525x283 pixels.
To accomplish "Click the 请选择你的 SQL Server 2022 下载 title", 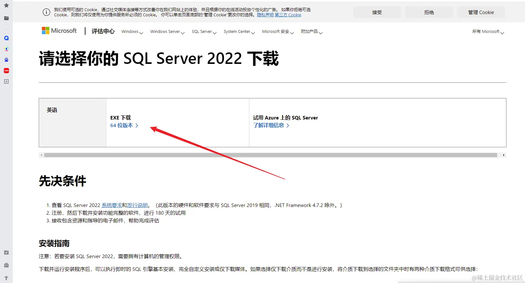I will coord(159,59).
